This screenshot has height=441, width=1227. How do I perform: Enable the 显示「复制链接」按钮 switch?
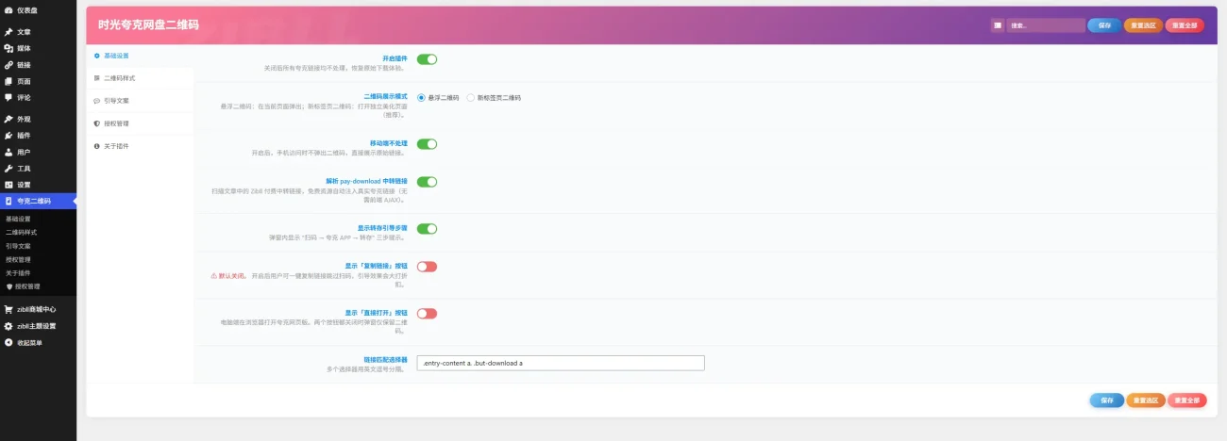point(427,267)
